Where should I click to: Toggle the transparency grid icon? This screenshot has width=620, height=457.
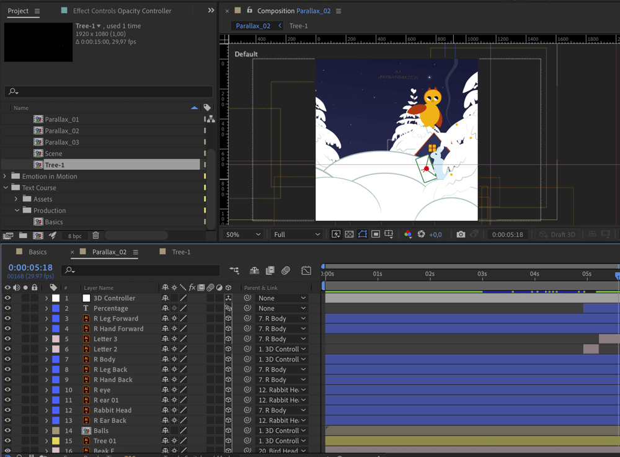pyautogui.click(x=349, y=234)
